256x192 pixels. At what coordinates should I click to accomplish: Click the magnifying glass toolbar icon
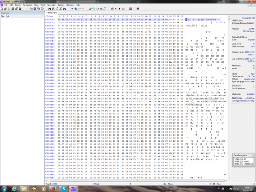pyautogui.click(x=105, y=9)
